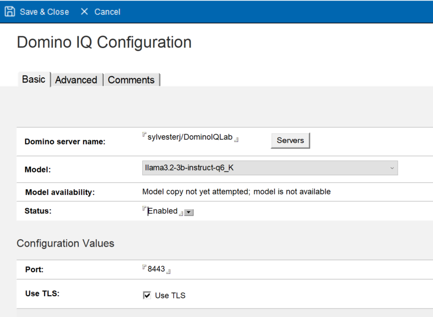Image resolution: width=433 pixels, height=317 pixels.
Task: Go to the Comments tab
Action: pos(131,80)
